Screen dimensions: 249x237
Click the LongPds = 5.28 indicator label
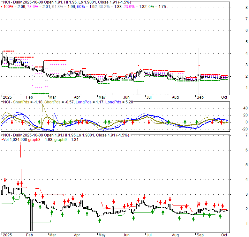pos(117,102)
